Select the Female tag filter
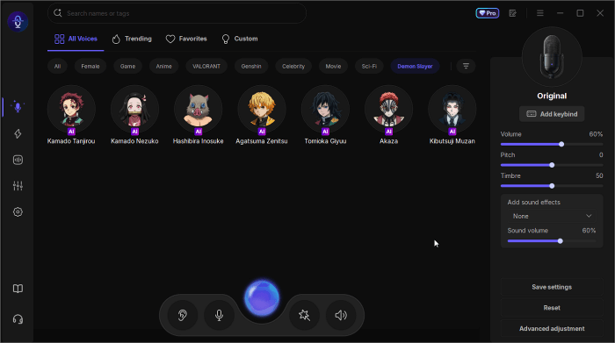Viewport: 615px width, 343px height. coord(90,66)
